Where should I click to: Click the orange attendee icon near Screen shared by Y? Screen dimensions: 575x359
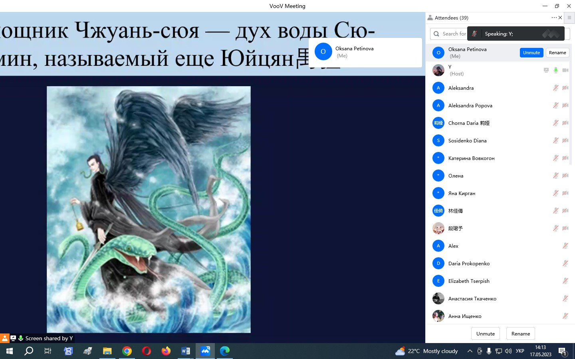(x=4, y=338)
